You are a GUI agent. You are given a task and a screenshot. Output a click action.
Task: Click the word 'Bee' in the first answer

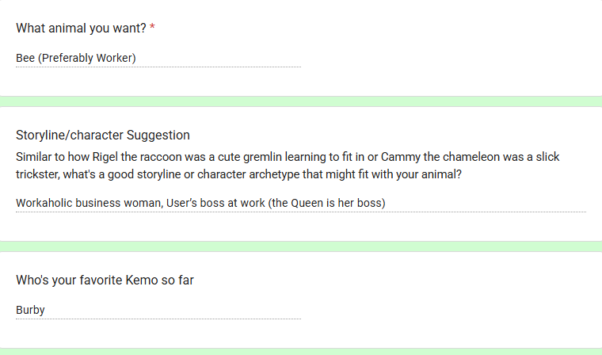click(x=25, y=58)
